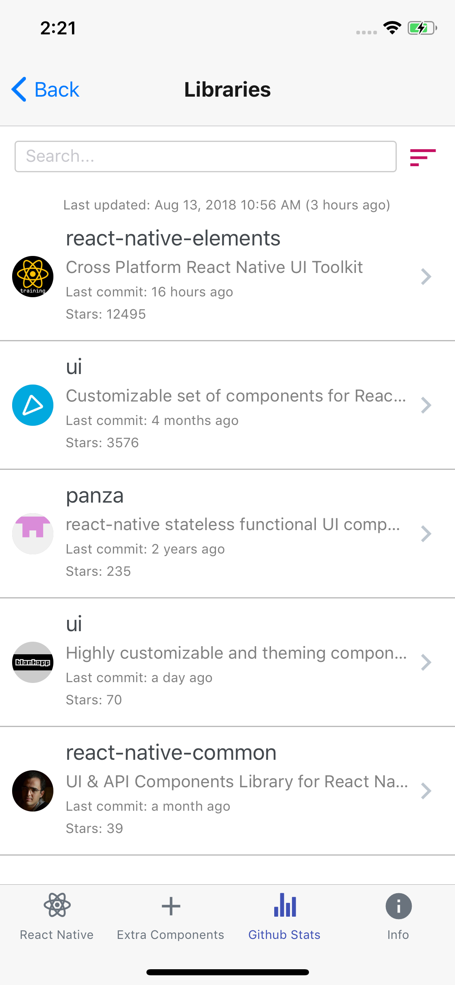Tap the Github Stats bar chart icon
Image resolution: width=455 pixels, height=985 pixels.
pyautogui.click(x=284, y=906)
